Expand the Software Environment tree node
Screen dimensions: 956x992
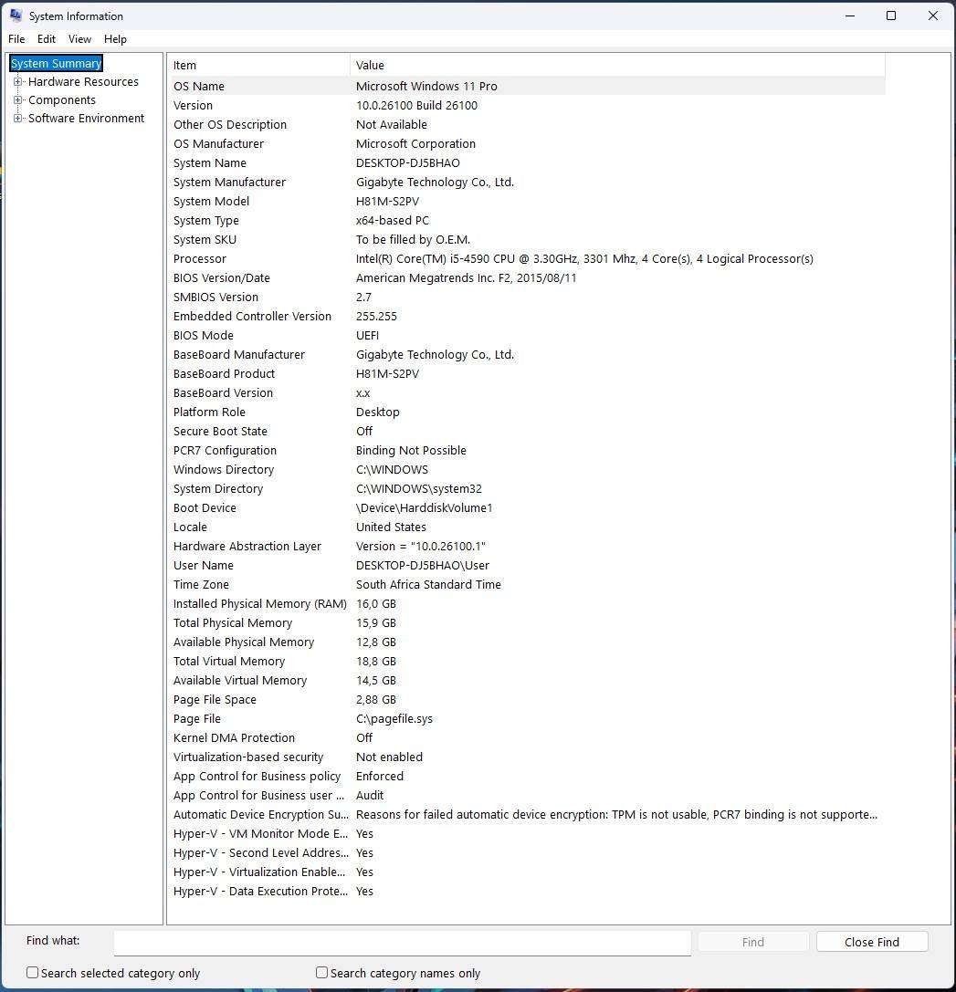(19, 118)
